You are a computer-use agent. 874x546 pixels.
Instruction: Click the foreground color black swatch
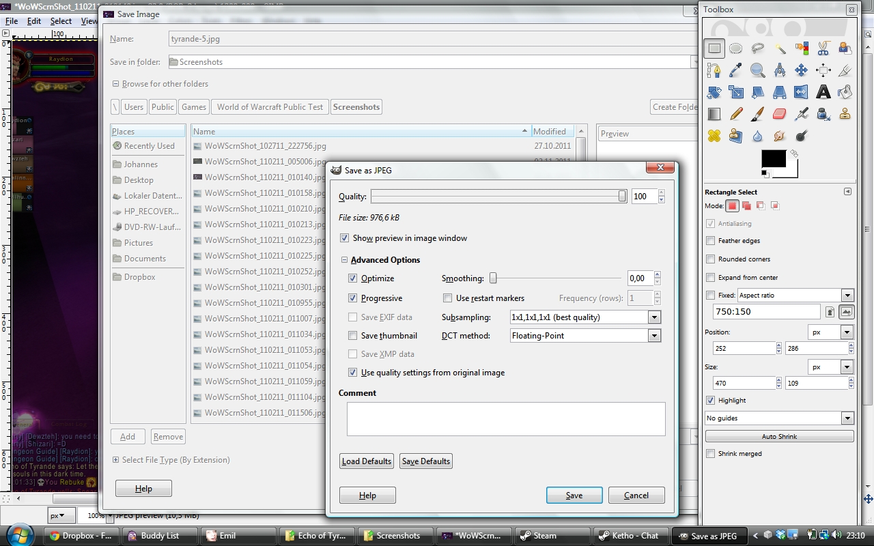click(772, 159)
